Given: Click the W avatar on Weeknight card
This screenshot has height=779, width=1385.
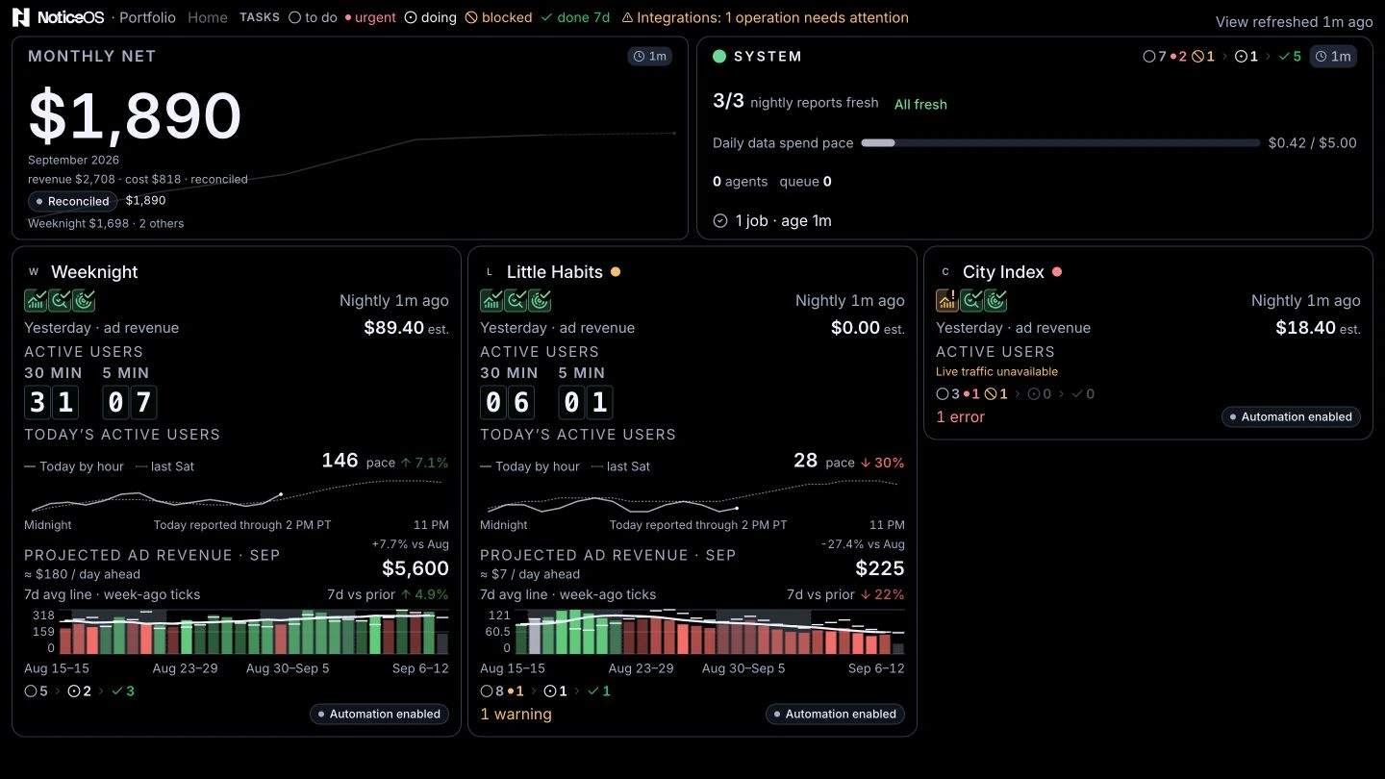Looking at the screenshot, I should (34, 272).
